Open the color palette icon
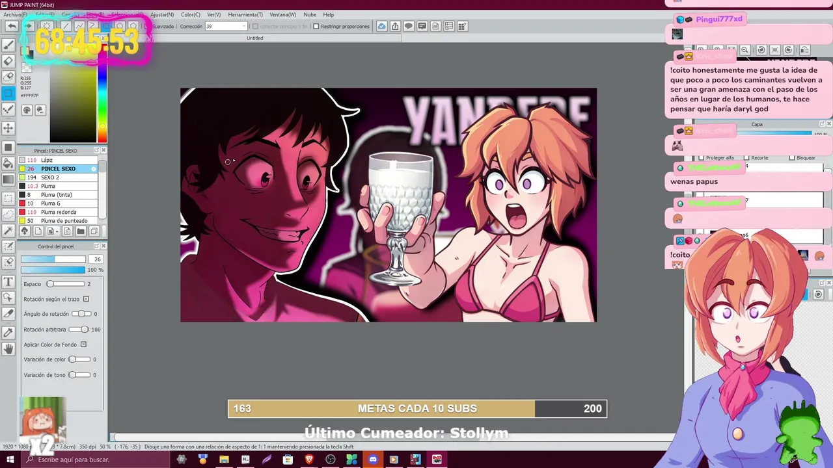 click(x=27, y=110)
